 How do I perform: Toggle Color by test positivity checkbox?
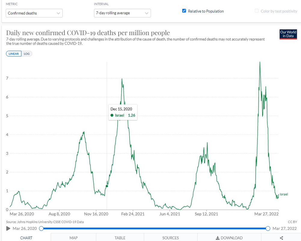(x=256, y=11)
